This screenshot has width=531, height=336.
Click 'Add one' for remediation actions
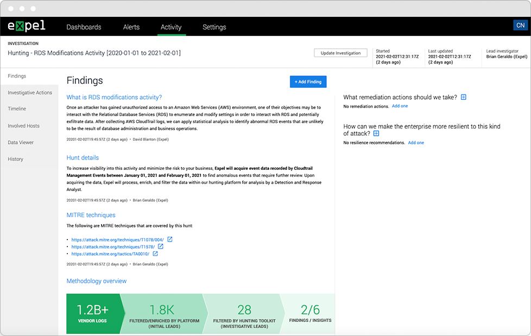point(400,106)
